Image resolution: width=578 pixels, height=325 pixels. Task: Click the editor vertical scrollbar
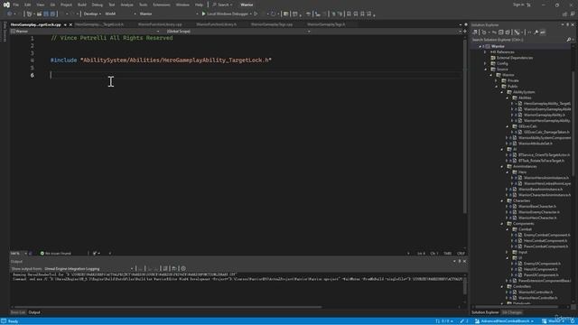465,125
